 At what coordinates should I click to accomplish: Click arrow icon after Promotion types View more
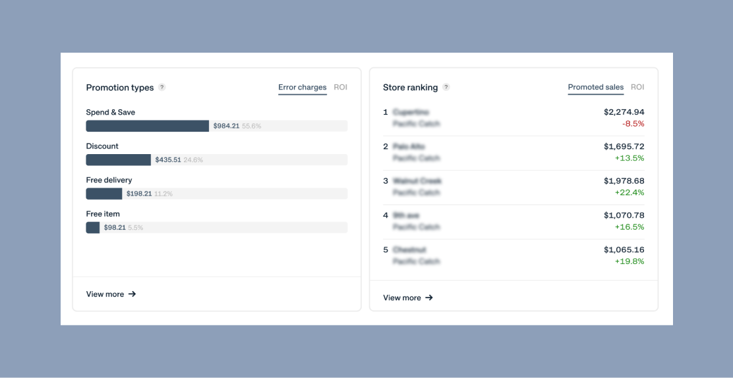132,294
